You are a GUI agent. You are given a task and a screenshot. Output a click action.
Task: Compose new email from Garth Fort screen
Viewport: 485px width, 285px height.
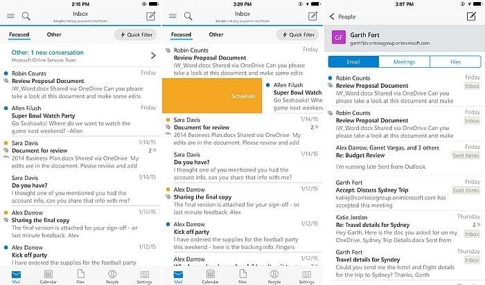click(471, 16)
